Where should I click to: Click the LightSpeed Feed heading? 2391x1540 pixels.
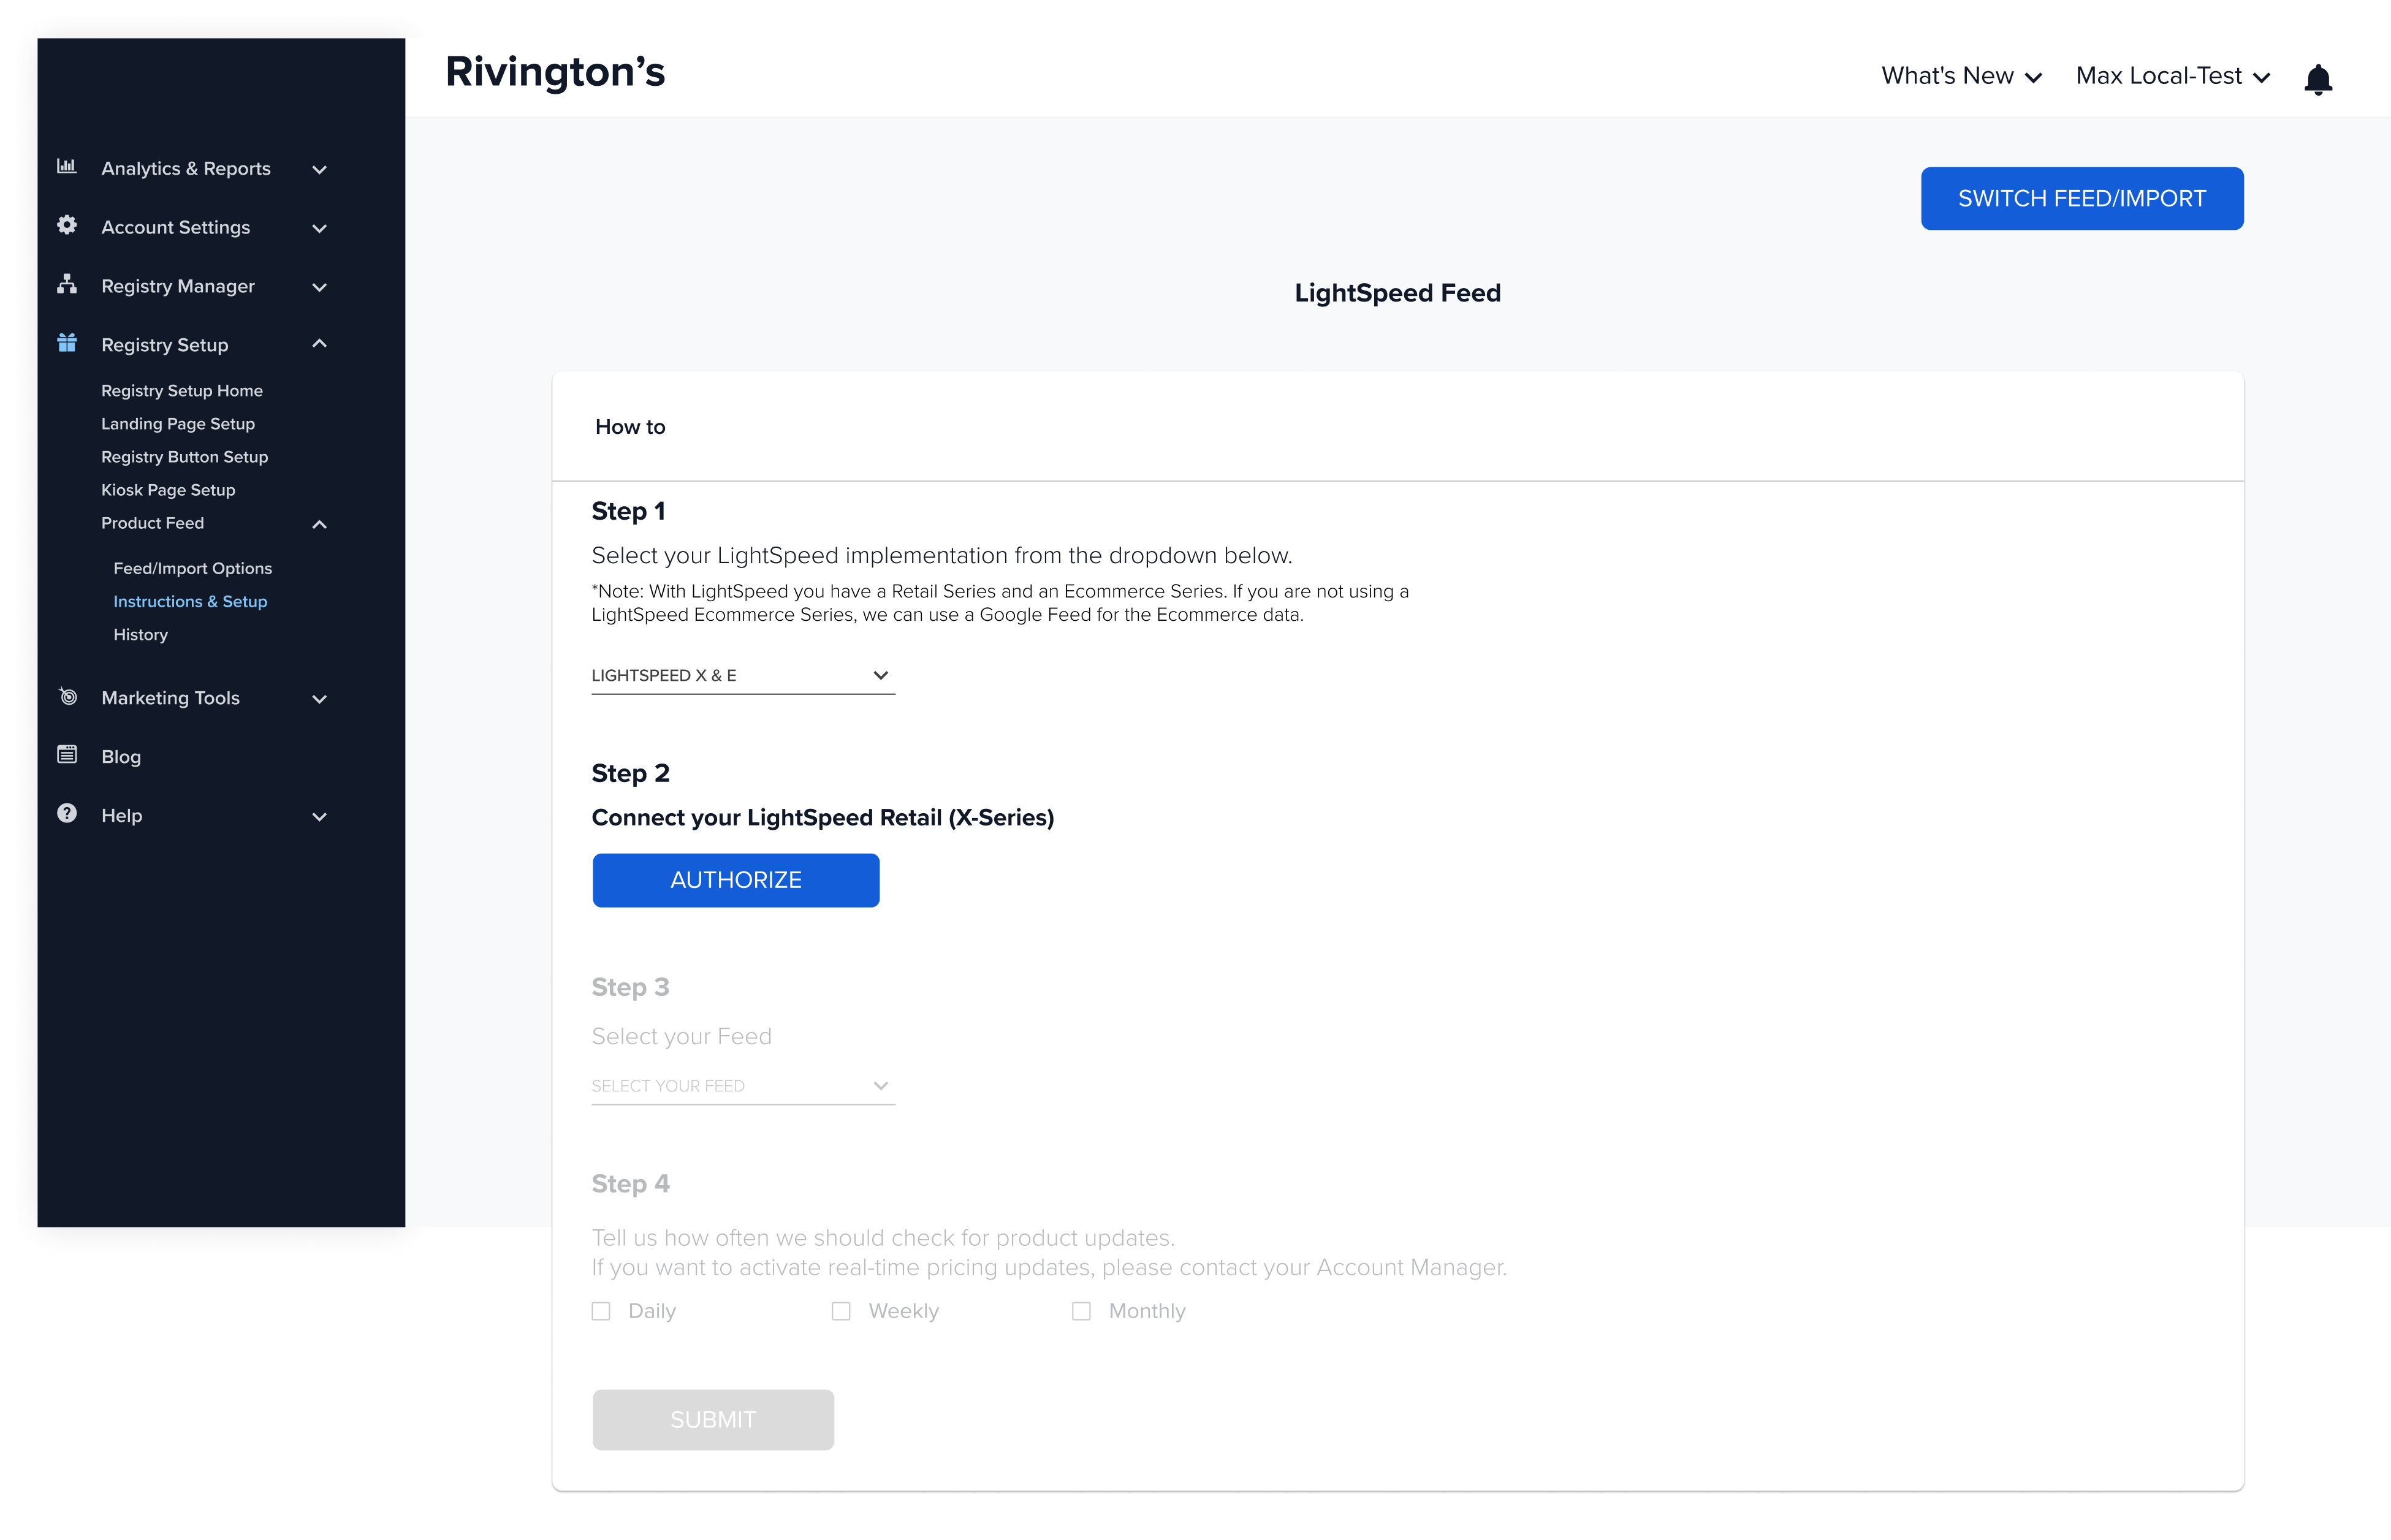[x=1398, y=293]
